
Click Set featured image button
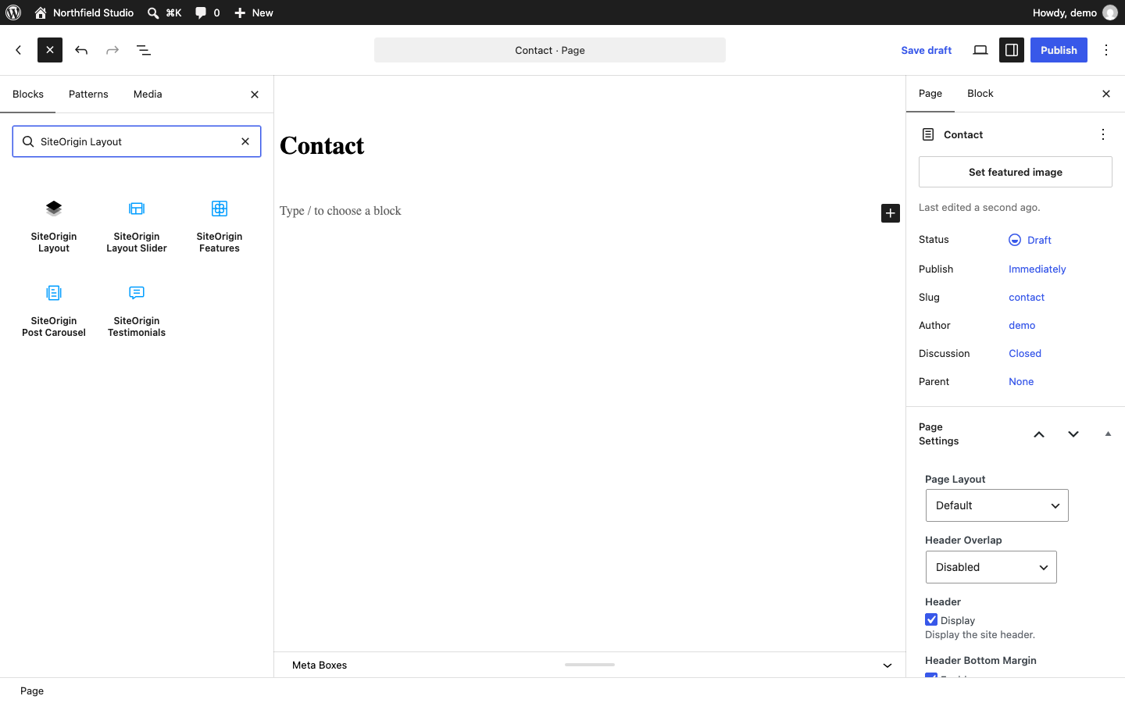pyautogui.click(x=1016, y=172)
